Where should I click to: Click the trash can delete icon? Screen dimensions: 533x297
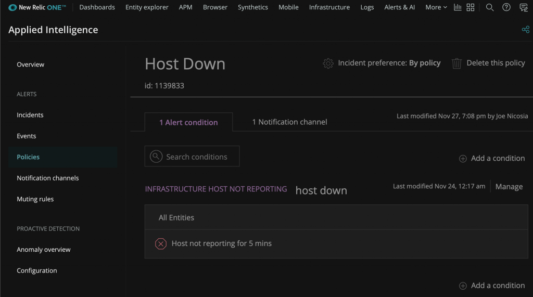click(456, 63)
